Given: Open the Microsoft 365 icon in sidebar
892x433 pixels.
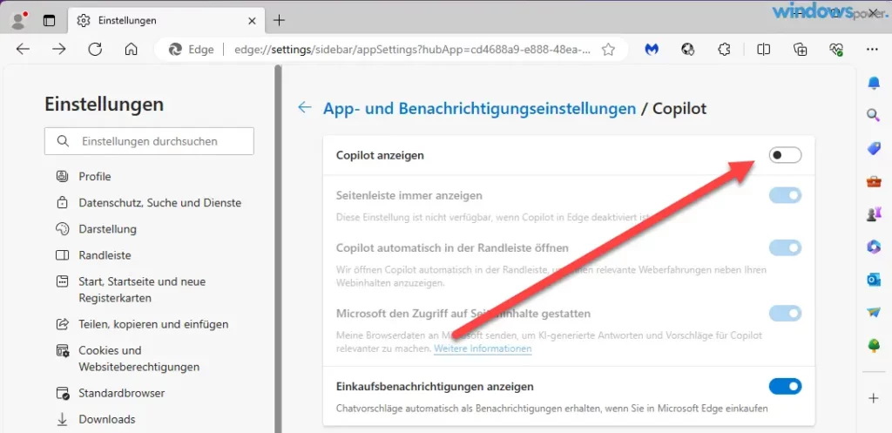Looking at the screenshot, I should coord(874,247).
